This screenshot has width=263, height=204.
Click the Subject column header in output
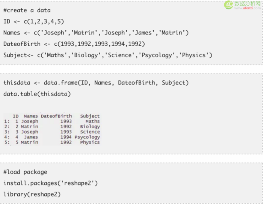(90, 116)
